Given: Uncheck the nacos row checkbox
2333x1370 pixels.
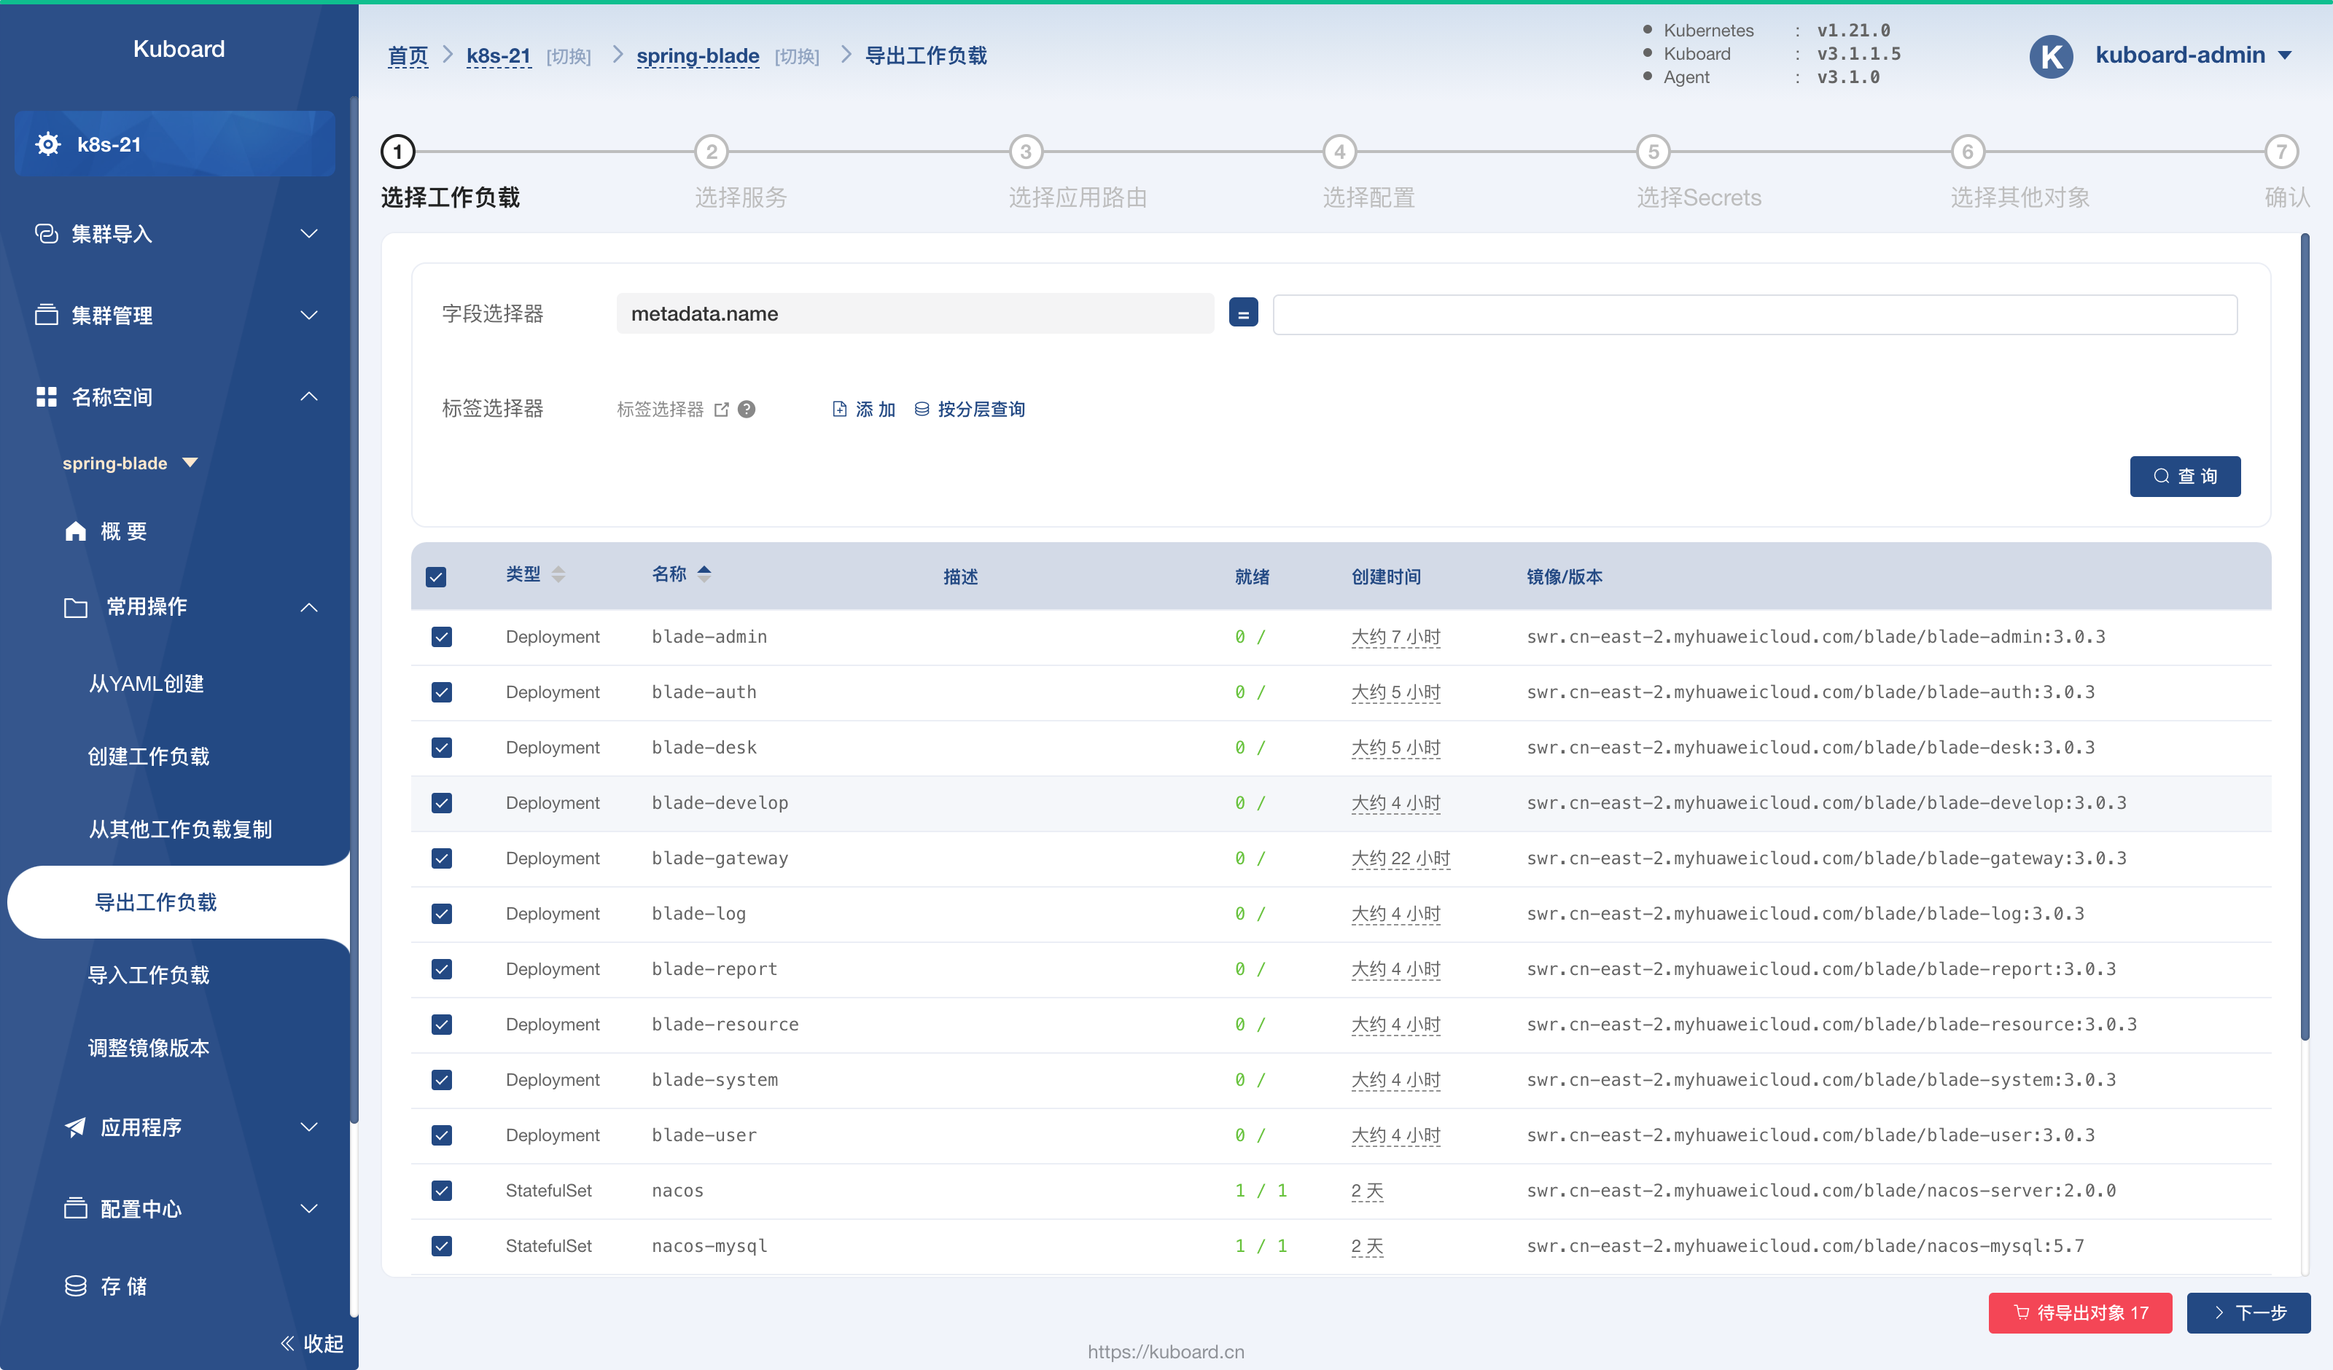Looking at the screenshot, I should [442, 1191].
